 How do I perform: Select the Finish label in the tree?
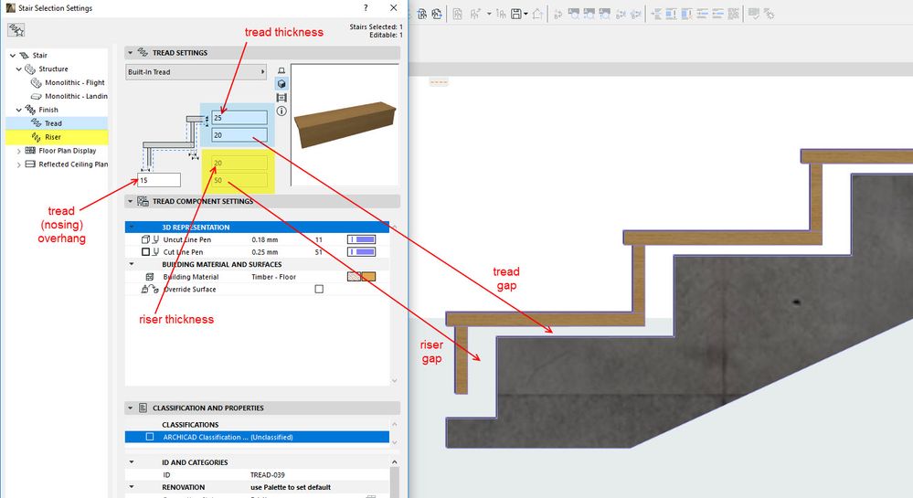48,110
